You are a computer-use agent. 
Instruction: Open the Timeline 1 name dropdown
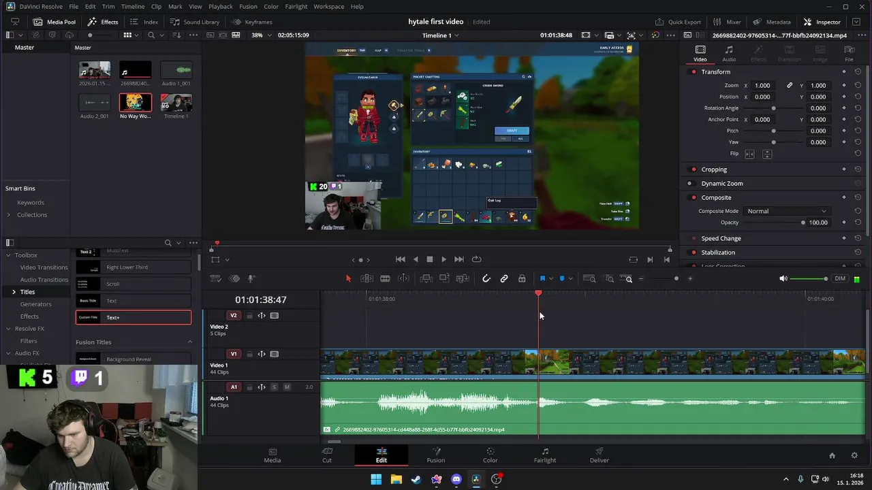[440, 35]
